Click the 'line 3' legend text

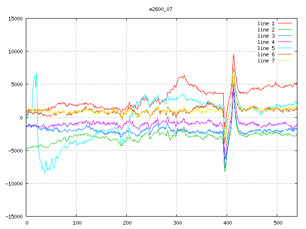(x=266, y=36)
